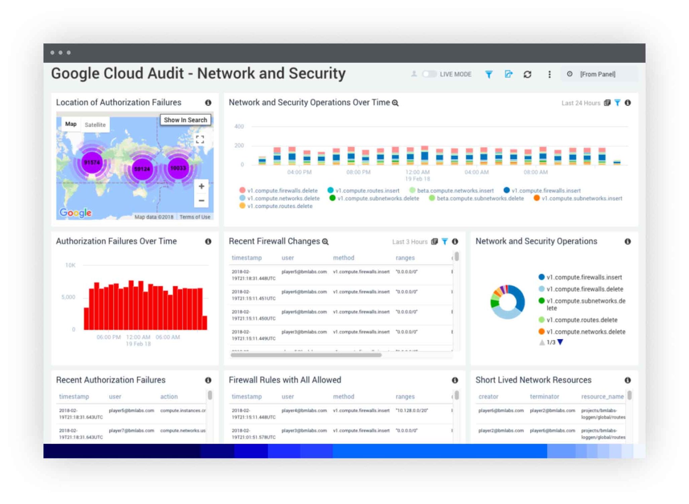The height and width of the screenshot is (504, 689).
Task: Click the 10033 cluster on the map
Action: (x=178, y=168)
